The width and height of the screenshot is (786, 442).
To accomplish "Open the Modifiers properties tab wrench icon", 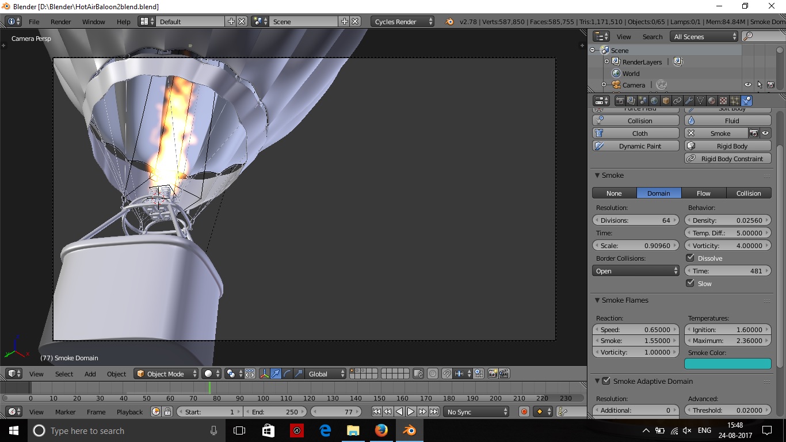I will coord(689,101).
